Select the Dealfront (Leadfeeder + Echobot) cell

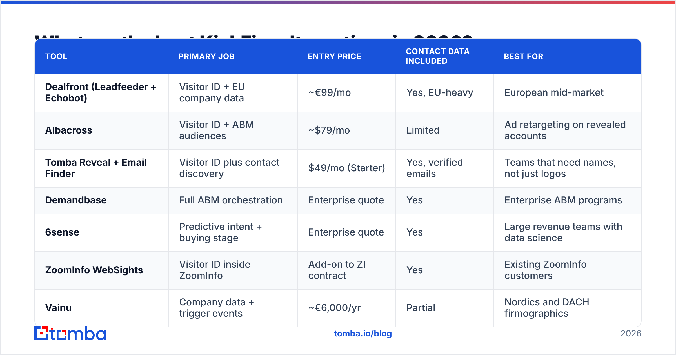coord(101,93)
